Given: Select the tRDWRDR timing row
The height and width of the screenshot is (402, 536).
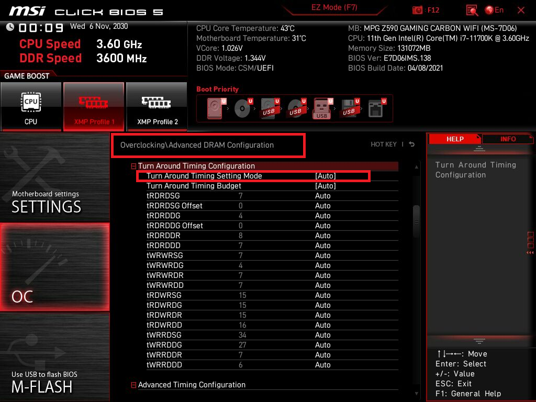Looking at the screenshot, I should click(x=272, y=315).
